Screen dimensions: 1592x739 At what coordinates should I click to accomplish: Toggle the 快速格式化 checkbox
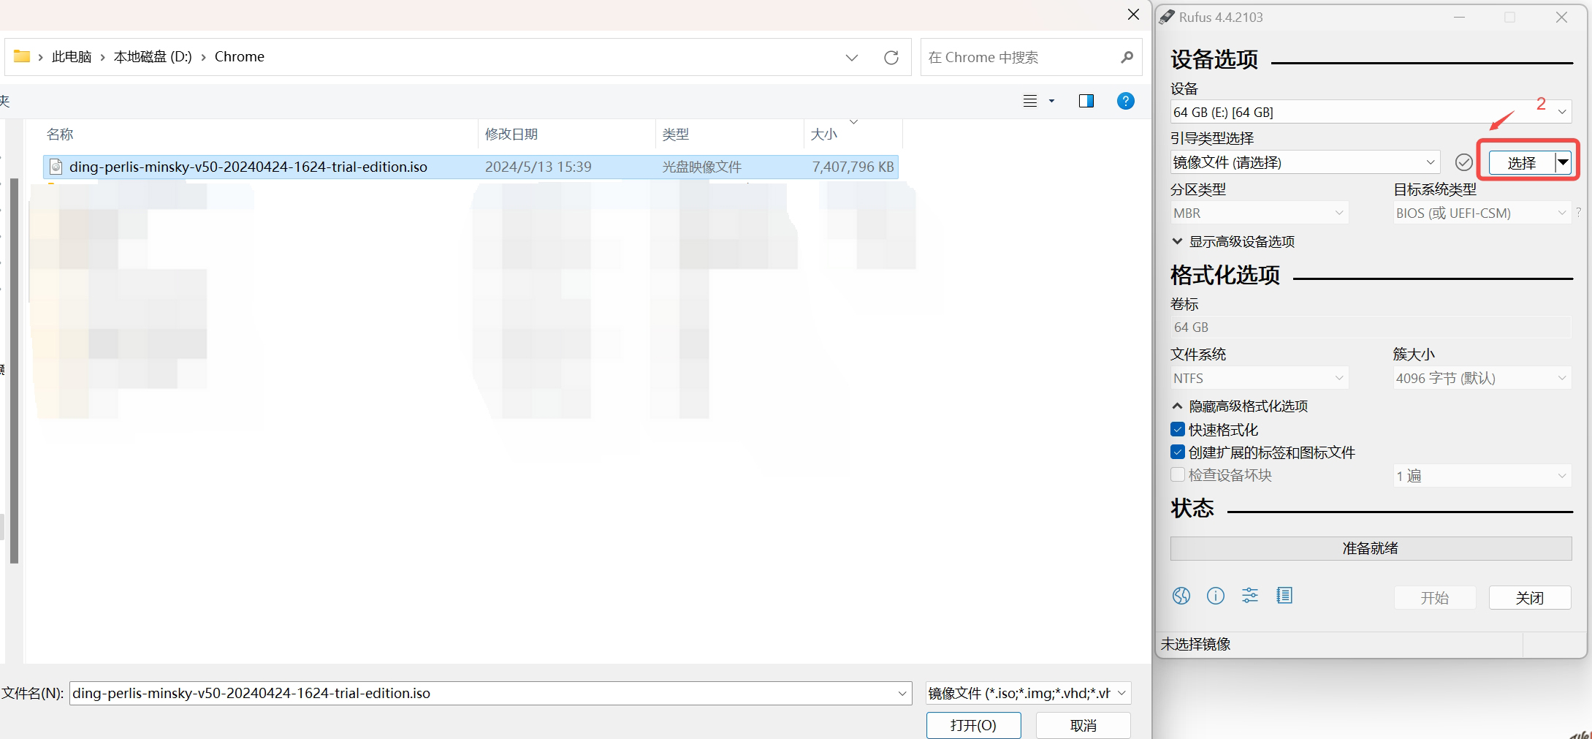(x=1178, y=430)
